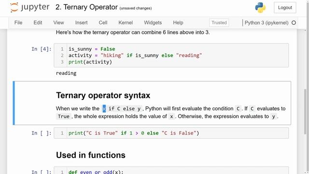Select code cell In [4] with is_sunny
This screenshot has width=309, height=174.
click(171, 55)
